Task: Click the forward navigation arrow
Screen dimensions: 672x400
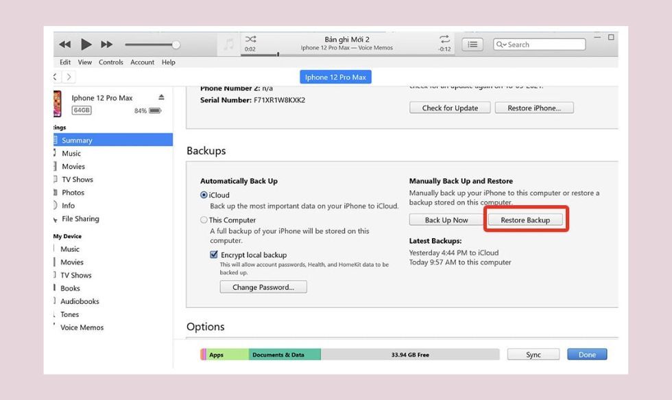Action: click(x=69, y=77)
